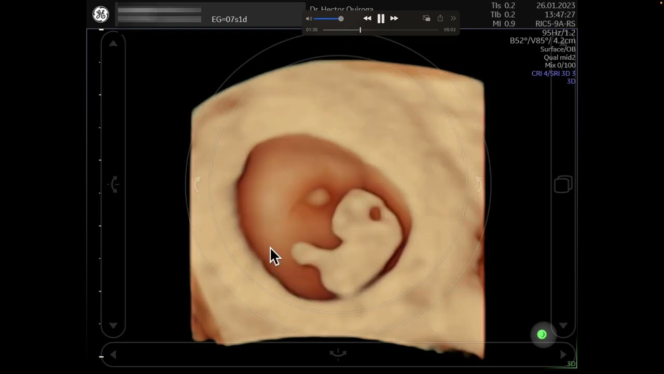Click down arrow on left vertical bar
Screen dimensions: 664x374
pos(113,326)
